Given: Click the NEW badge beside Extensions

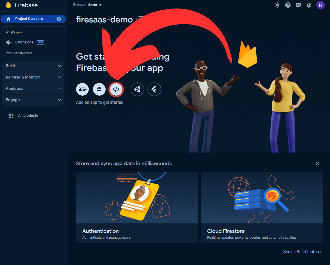Looking at the screenshot, I should [40, 42].
